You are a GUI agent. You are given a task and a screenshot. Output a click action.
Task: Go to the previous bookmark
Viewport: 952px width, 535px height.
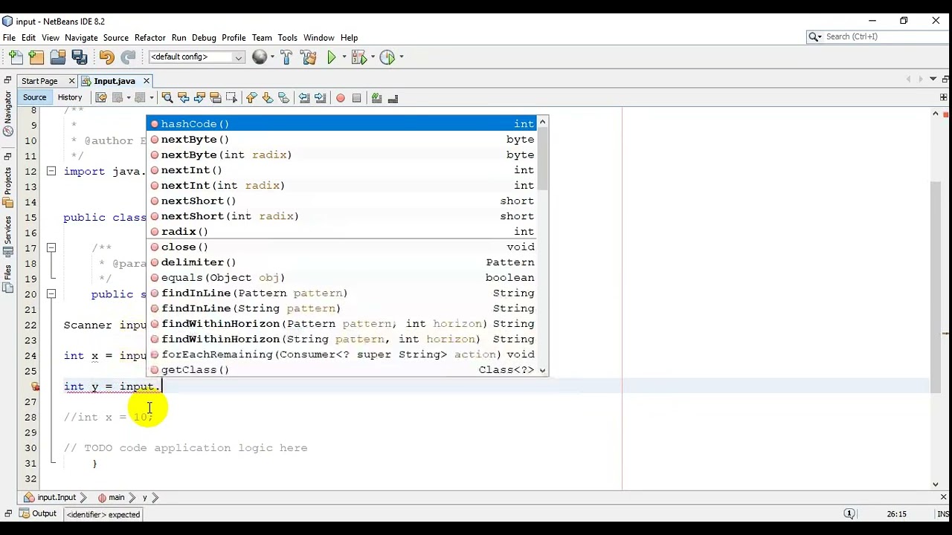click(251, 97)
